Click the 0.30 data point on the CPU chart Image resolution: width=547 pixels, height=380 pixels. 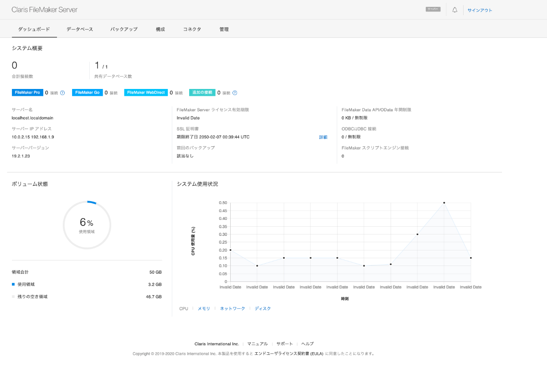[x=417, y=234]
